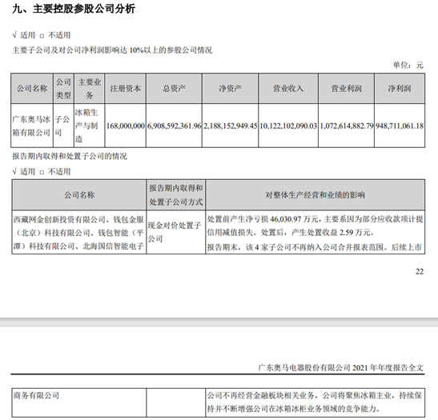Click the 总资产 column header
This screenshot has width=438, height=420.
tap(174, 89)
